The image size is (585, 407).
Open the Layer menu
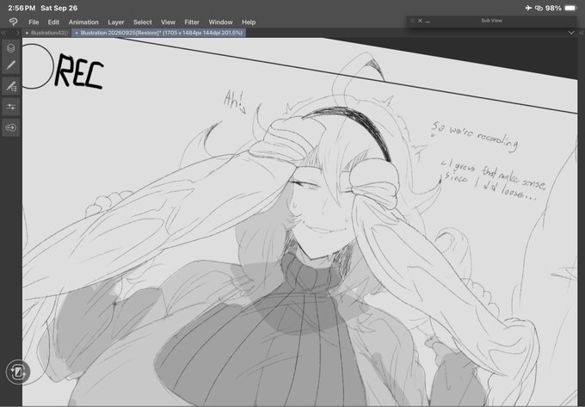point(115,22)
